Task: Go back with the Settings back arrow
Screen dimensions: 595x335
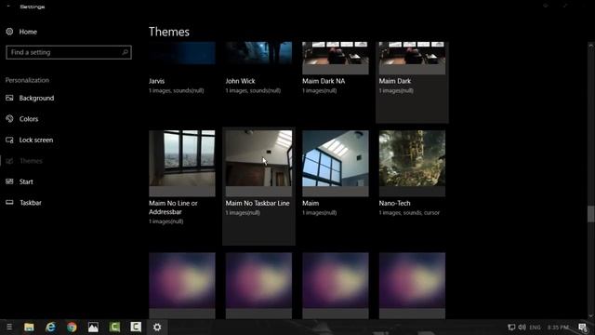Action: click(x=8, y=7)
